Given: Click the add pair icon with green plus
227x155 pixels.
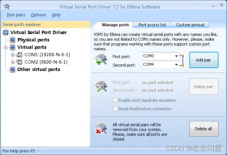Looking at the screenshot, I should pyautogui.click(x=101, y=59).
